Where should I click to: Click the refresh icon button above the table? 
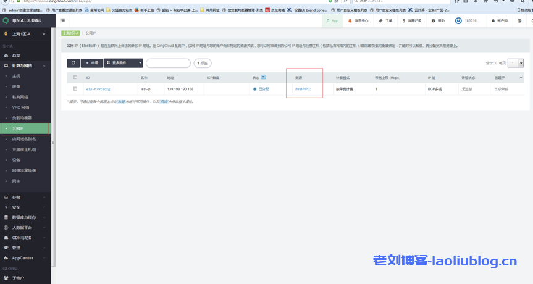[x=73, y=63]
